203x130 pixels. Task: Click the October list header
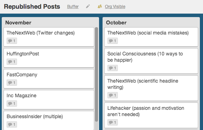(x=116, y=23)
